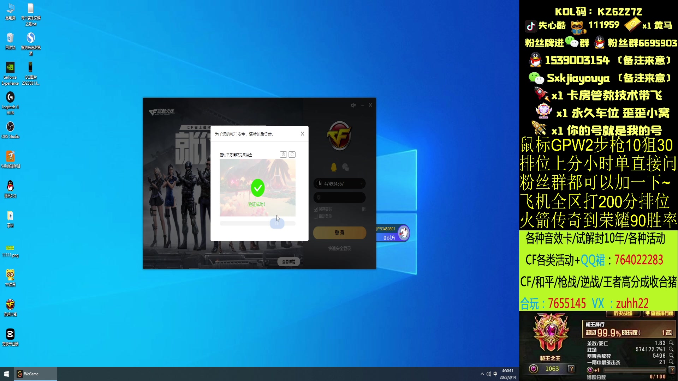
Task: Toggle the 保存密码 checkbox
Action: click(316, 209)
